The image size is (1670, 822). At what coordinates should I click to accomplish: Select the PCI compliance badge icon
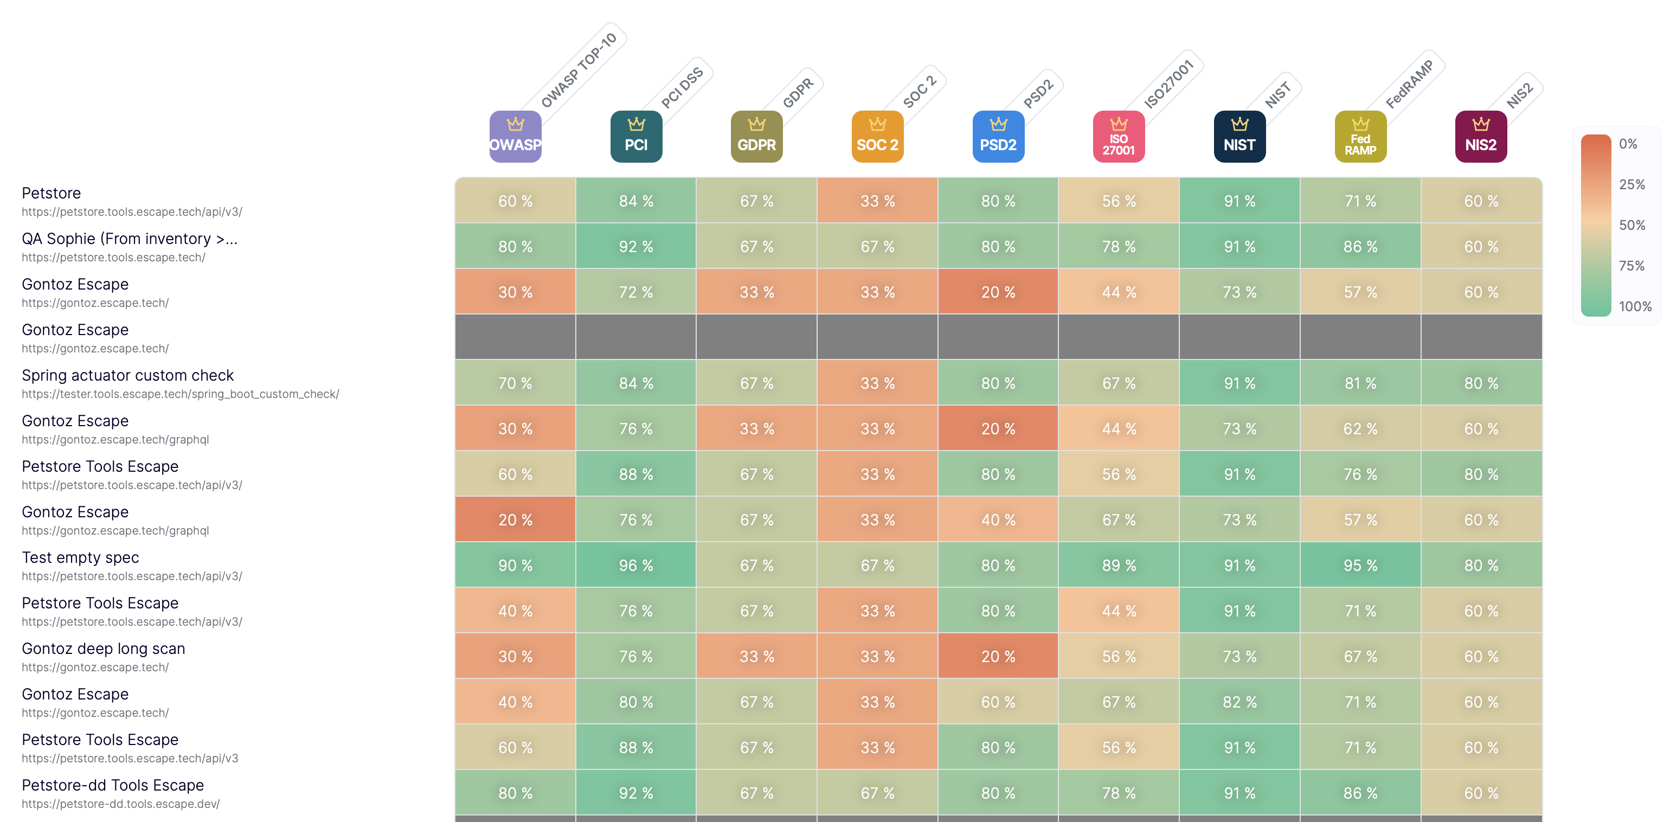pyautogui.click(x=636, y=137)
